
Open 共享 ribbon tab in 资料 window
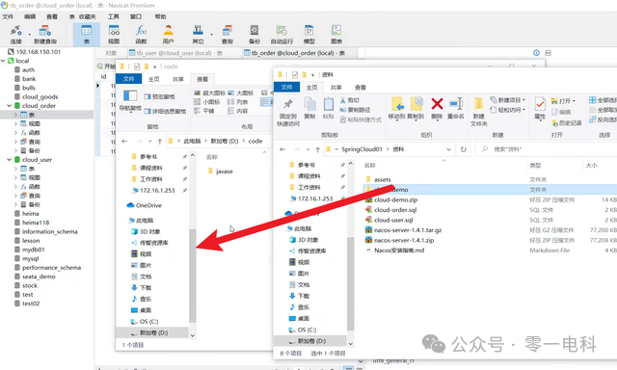pyautogui.click(x=336, y=88)
